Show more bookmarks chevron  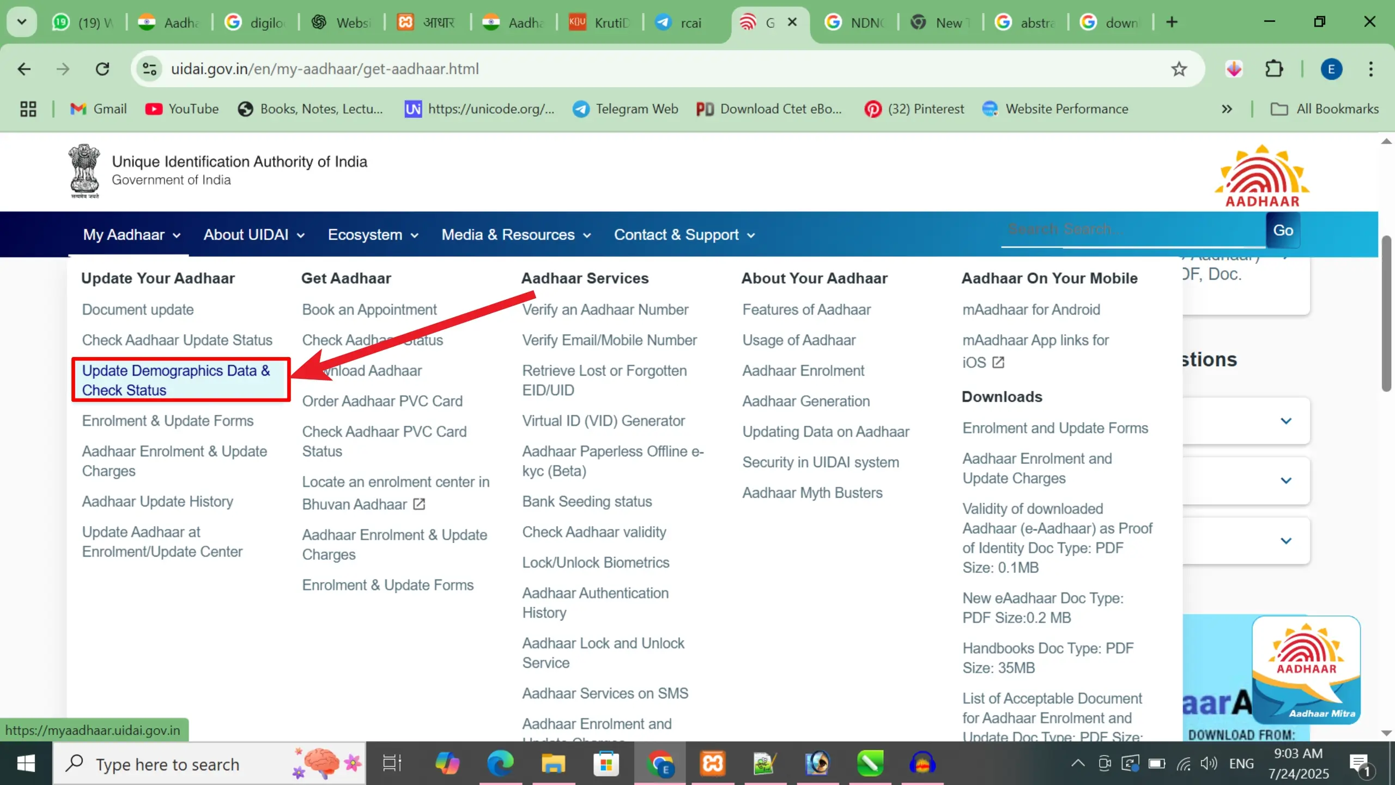1227,109
